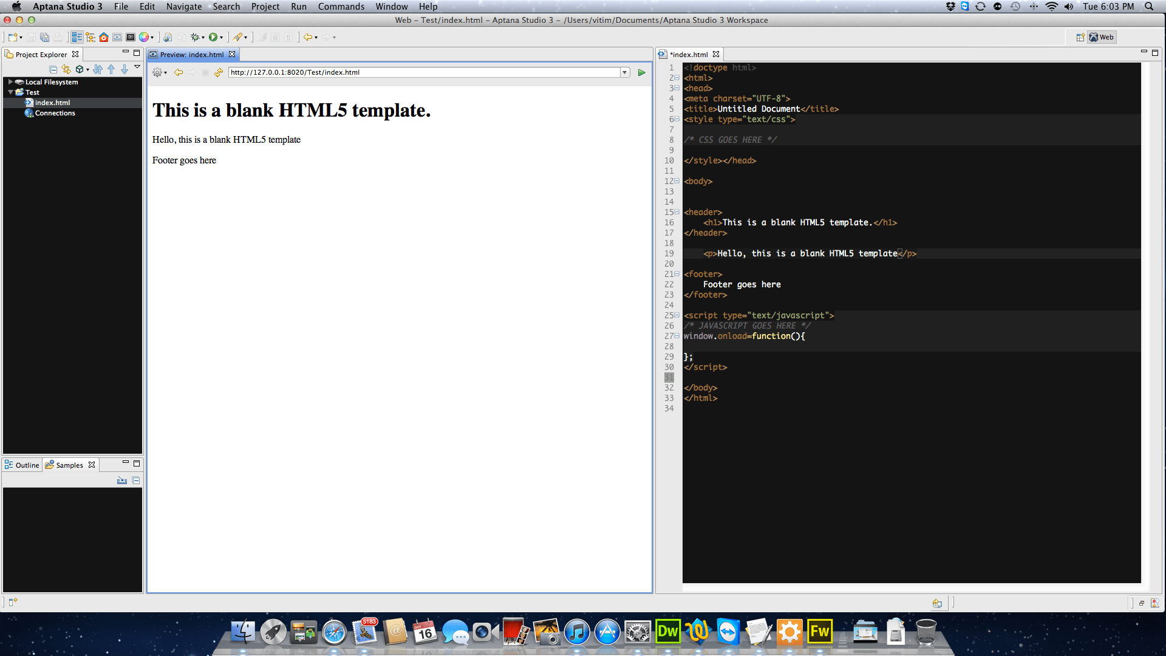Image resolution: width=1166 pixels, height=656 pixels.
Task: Click the green Go arrow in preview
Action: [x=641, y=72]
